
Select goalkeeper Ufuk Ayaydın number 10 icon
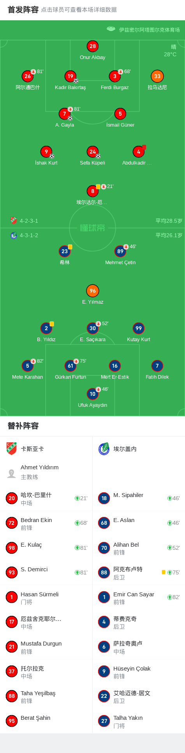click(93, 394)
